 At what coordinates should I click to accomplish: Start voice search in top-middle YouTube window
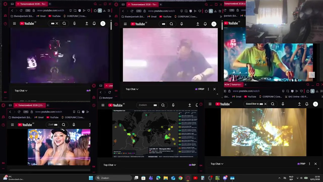click(x=181, y=24)
